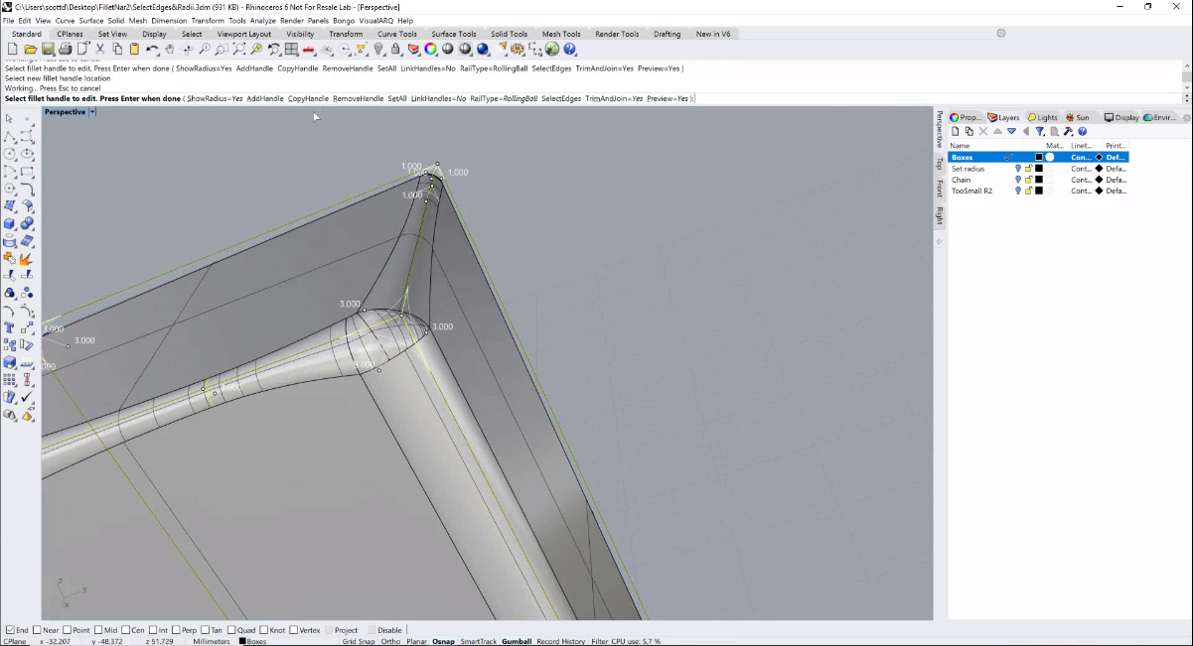Viewport: 1193px width, 646px height.
Task: Click the TooSmall R2 layer color swatch
Action: pos(1039,191)
